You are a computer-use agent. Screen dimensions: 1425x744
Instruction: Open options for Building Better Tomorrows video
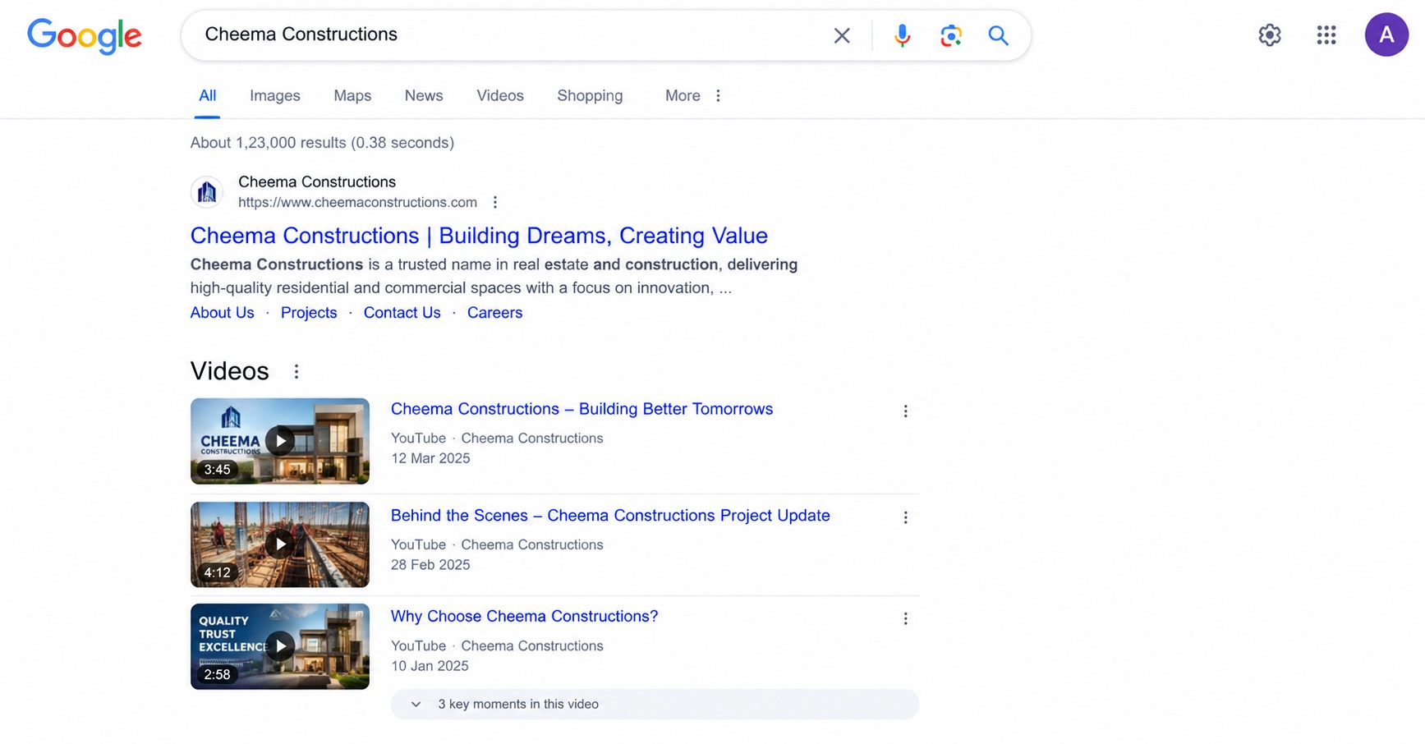[905, 411]
